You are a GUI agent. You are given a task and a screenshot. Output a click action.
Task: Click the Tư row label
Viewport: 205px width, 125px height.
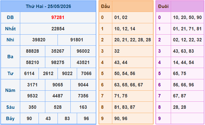(10, 74)
